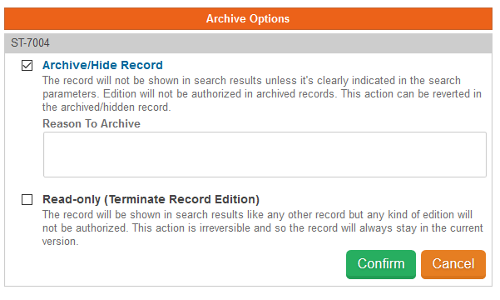Enable the Read-only checkbox
Image resolution: width=500 pixels, height=300 pixels.
[27, 200]
